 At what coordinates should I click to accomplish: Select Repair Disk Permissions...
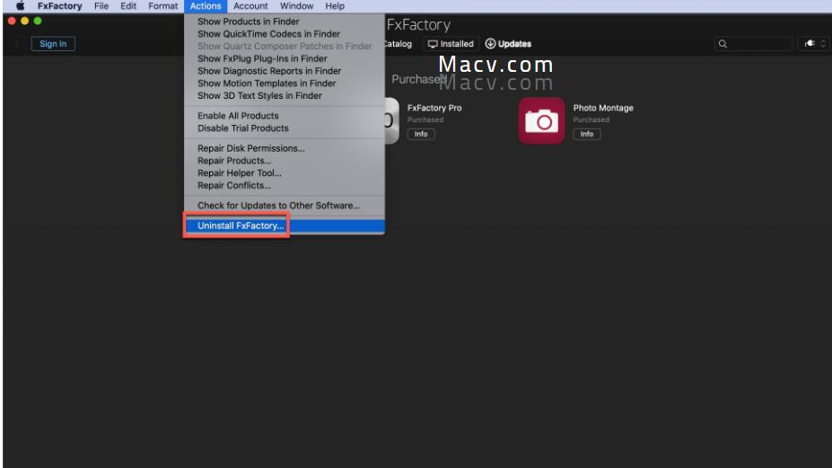point(285,148)
